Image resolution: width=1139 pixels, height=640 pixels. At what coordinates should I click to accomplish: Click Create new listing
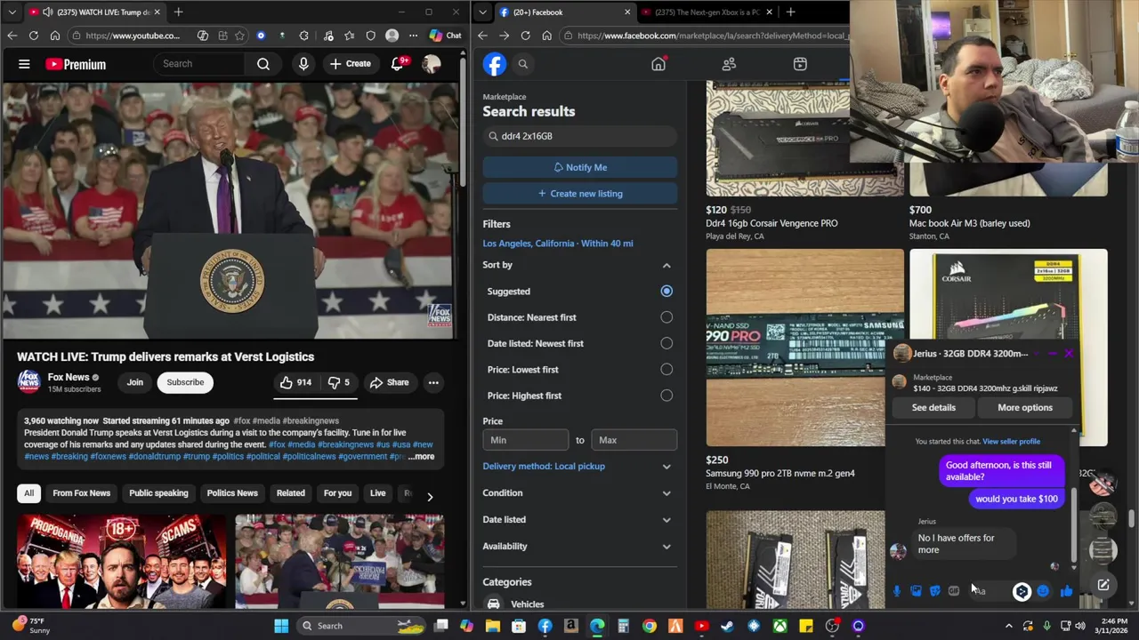click(579, 194)
